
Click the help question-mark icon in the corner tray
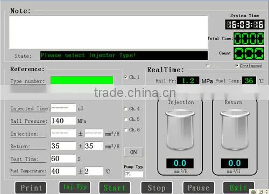(x=261, y=192)
